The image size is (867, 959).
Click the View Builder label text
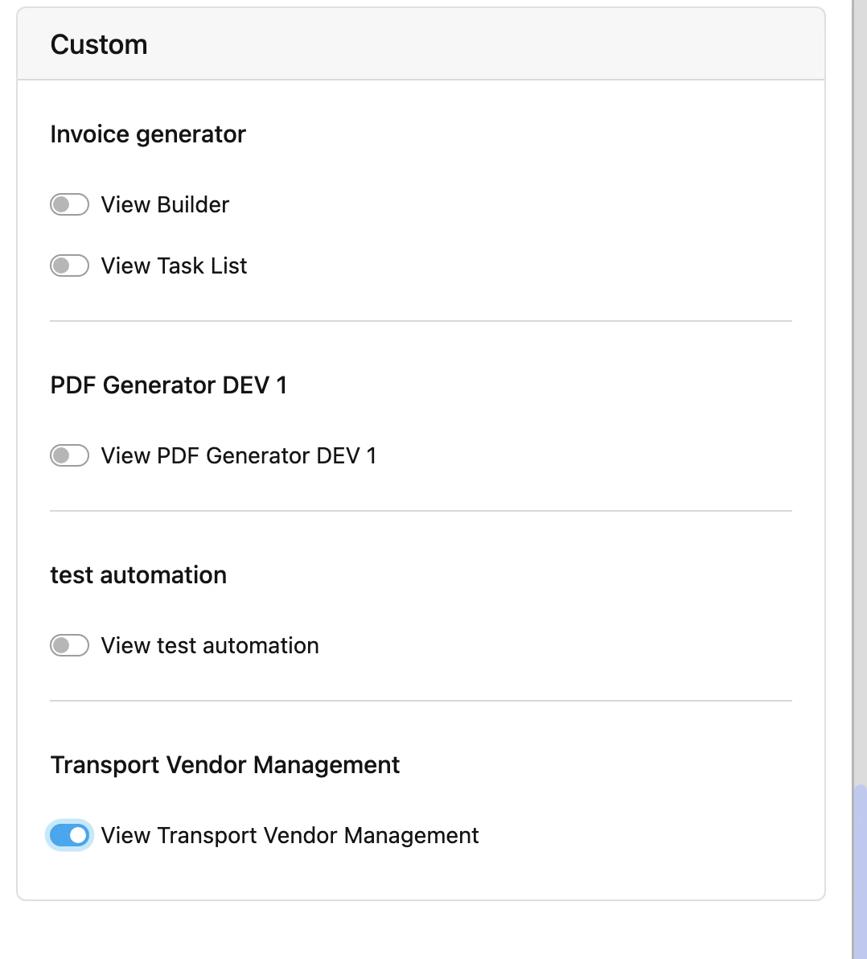tap(164, 204)
